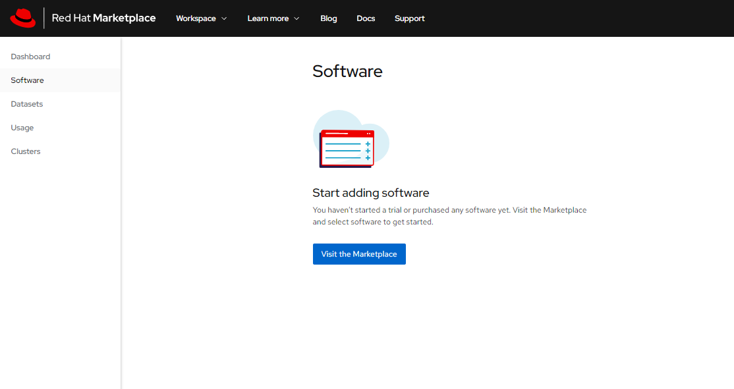Screen dimensions: 734x389
Task: Click the empty state description paragraph
Action: pyautogui.click(x=449, y=216)
